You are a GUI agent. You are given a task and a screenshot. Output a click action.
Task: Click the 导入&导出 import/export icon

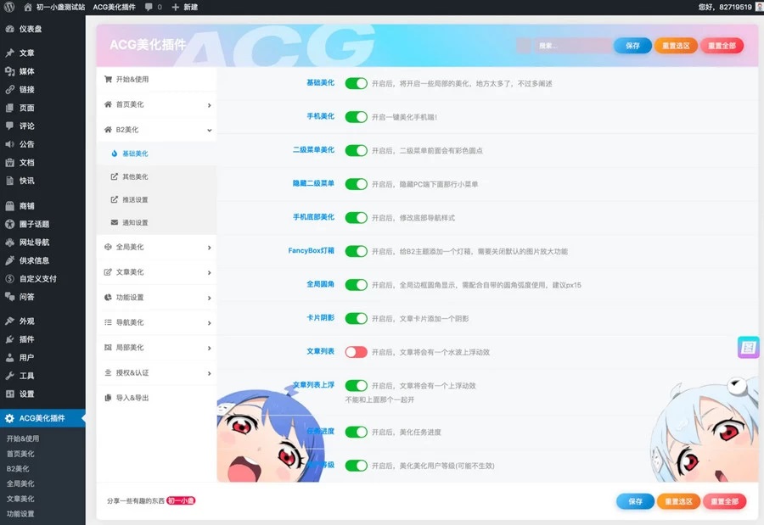point(110,397)
